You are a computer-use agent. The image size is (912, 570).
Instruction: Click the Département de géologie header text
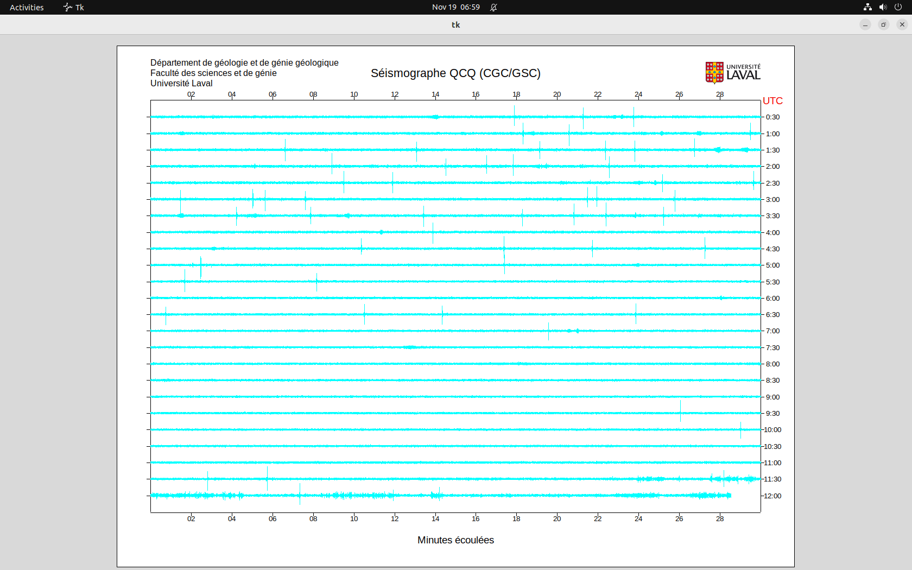tap(244, 63)
